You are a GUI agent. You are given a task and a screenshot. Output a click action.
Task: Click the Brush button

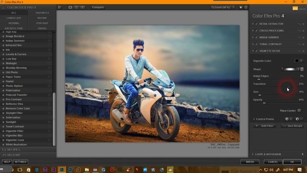pos(250,162)
